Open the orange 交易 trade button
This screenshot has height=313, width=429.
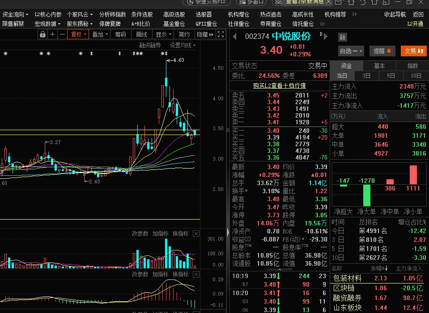[x=413, y=51]
